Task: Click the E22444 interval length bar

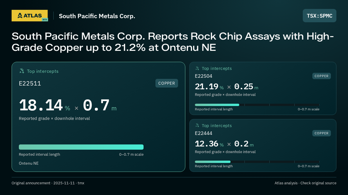Action: point(257,162)
